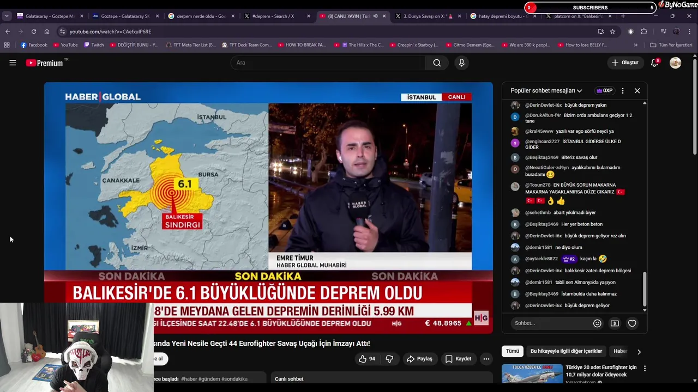The height and width of the screenshot is (392, 698).
Task: Reload the page in browser
Action: click(34, 32)
